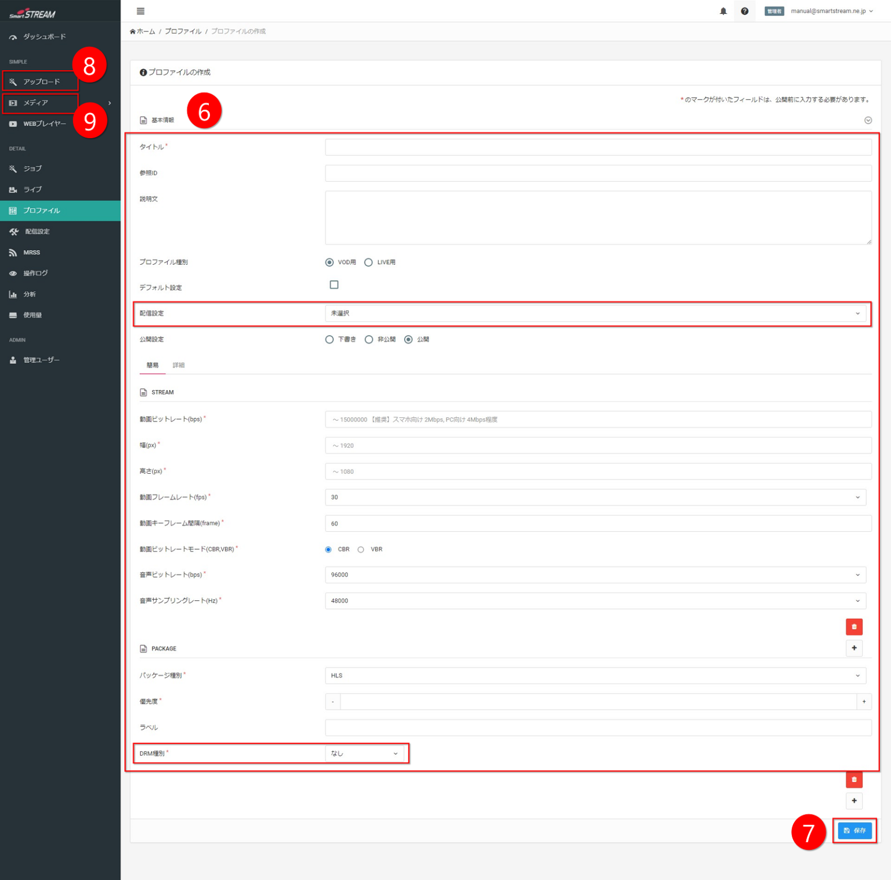
Task: Expand the パッケージ種別 HLS dropdown
Action: pyautogui.click(x=595, y=676)
